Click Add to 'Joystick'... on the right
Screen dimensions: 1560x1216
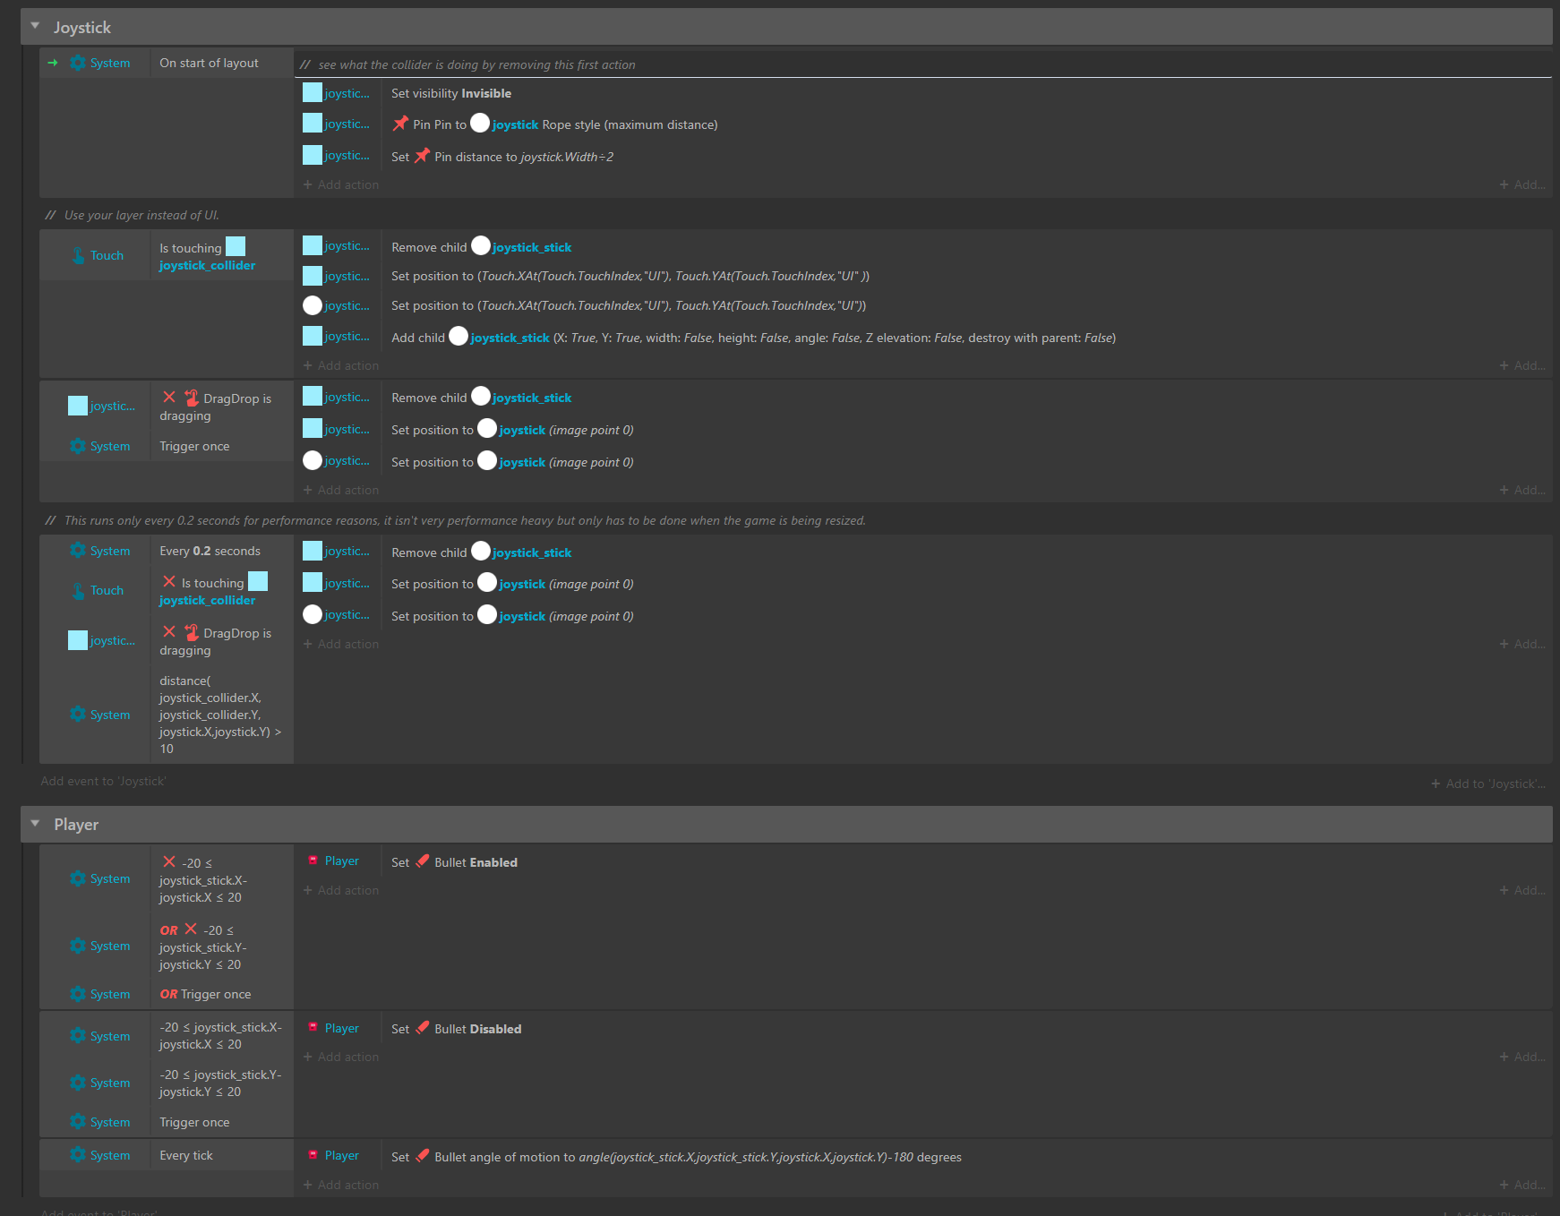coord(1487,784)
